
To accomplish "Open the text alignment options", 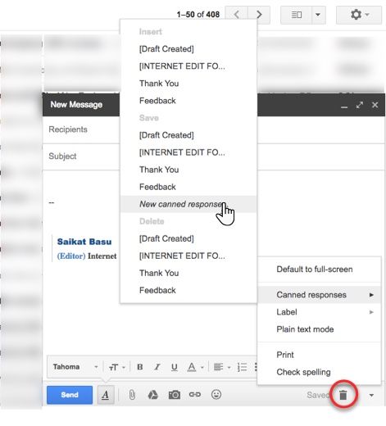I will coord(222,367).
